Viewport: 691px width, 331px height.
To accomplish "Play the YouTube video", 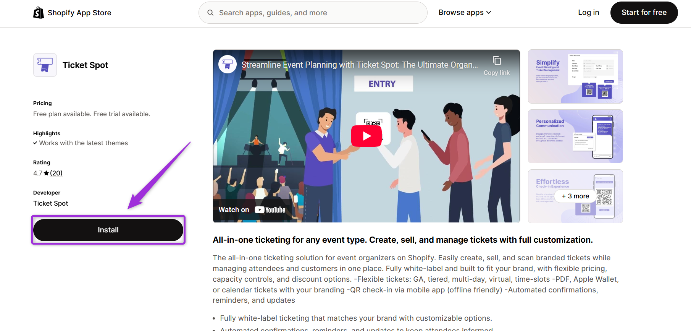I will tap(366, 136).
